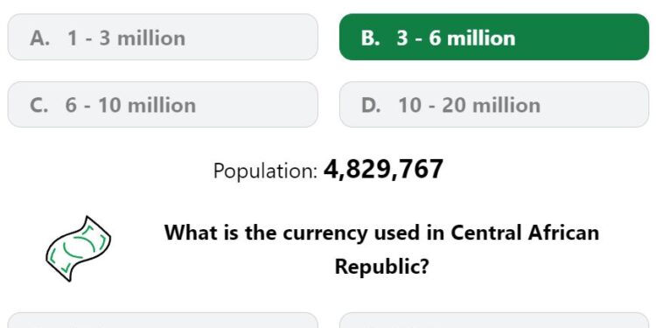Click the white 'B.' letter label

click(371, 38)
